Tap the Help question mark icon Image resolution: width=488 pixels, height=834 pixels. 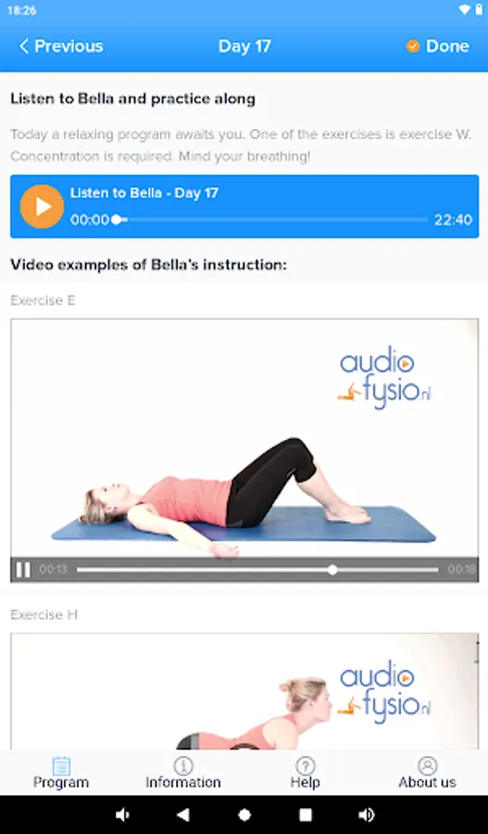[x=306, y=766]
